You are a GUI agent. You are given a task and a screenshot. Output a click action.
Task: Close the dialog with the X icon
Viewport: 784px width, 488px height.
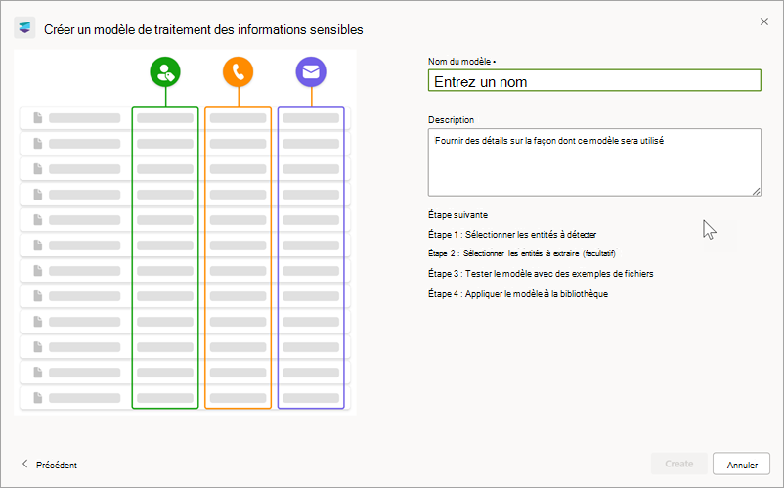pyautogui.click(x=764, y=22)
